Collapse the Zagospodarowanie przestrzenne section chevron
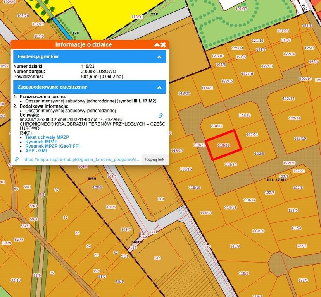Image resolution: width=321 pixels, height=297 pixels. coord(159,87)
